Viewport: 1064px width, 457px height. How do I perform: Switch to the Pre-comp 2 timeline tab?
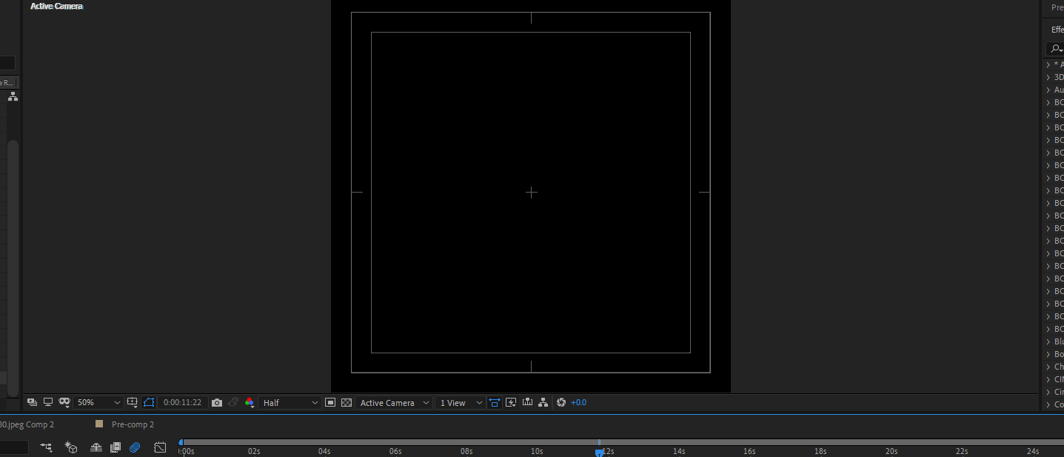(x=133, y=424)
